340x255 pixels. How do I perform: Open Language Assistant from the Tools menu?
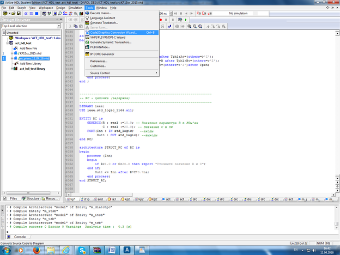pyautogui.click(x=104, y=18)
